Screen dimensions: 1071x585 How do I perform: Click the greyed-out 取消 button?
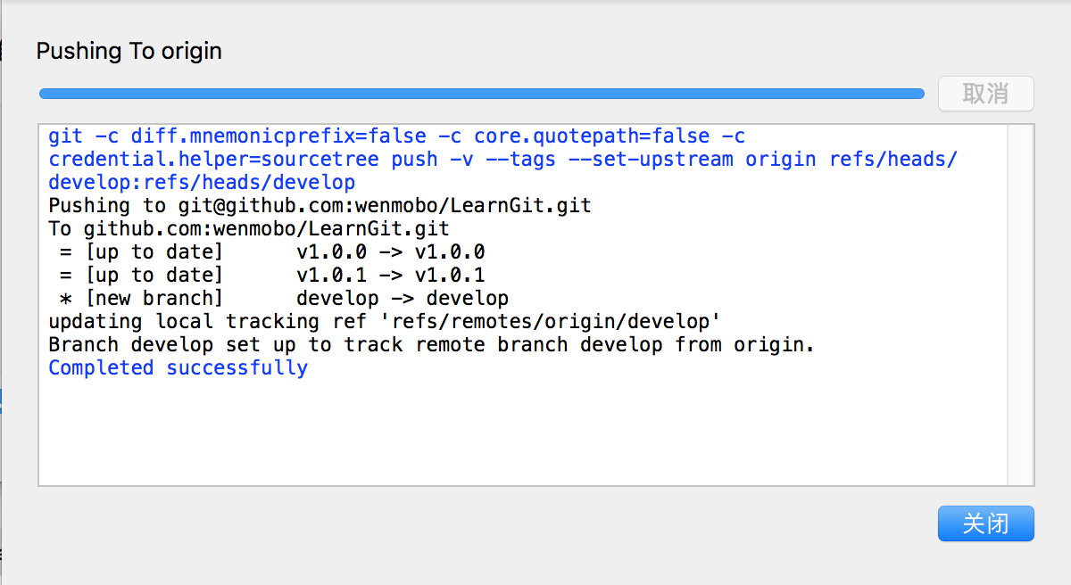[x=985, y=94]
